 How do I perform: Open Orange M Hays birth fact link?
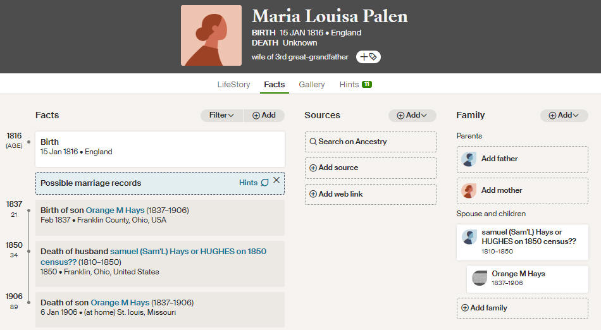click(x=115, y=210)
